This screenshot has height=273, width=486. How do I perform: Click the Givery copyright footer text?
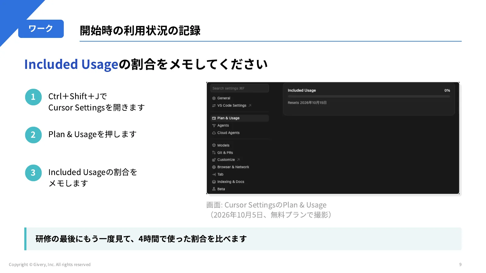50,265
